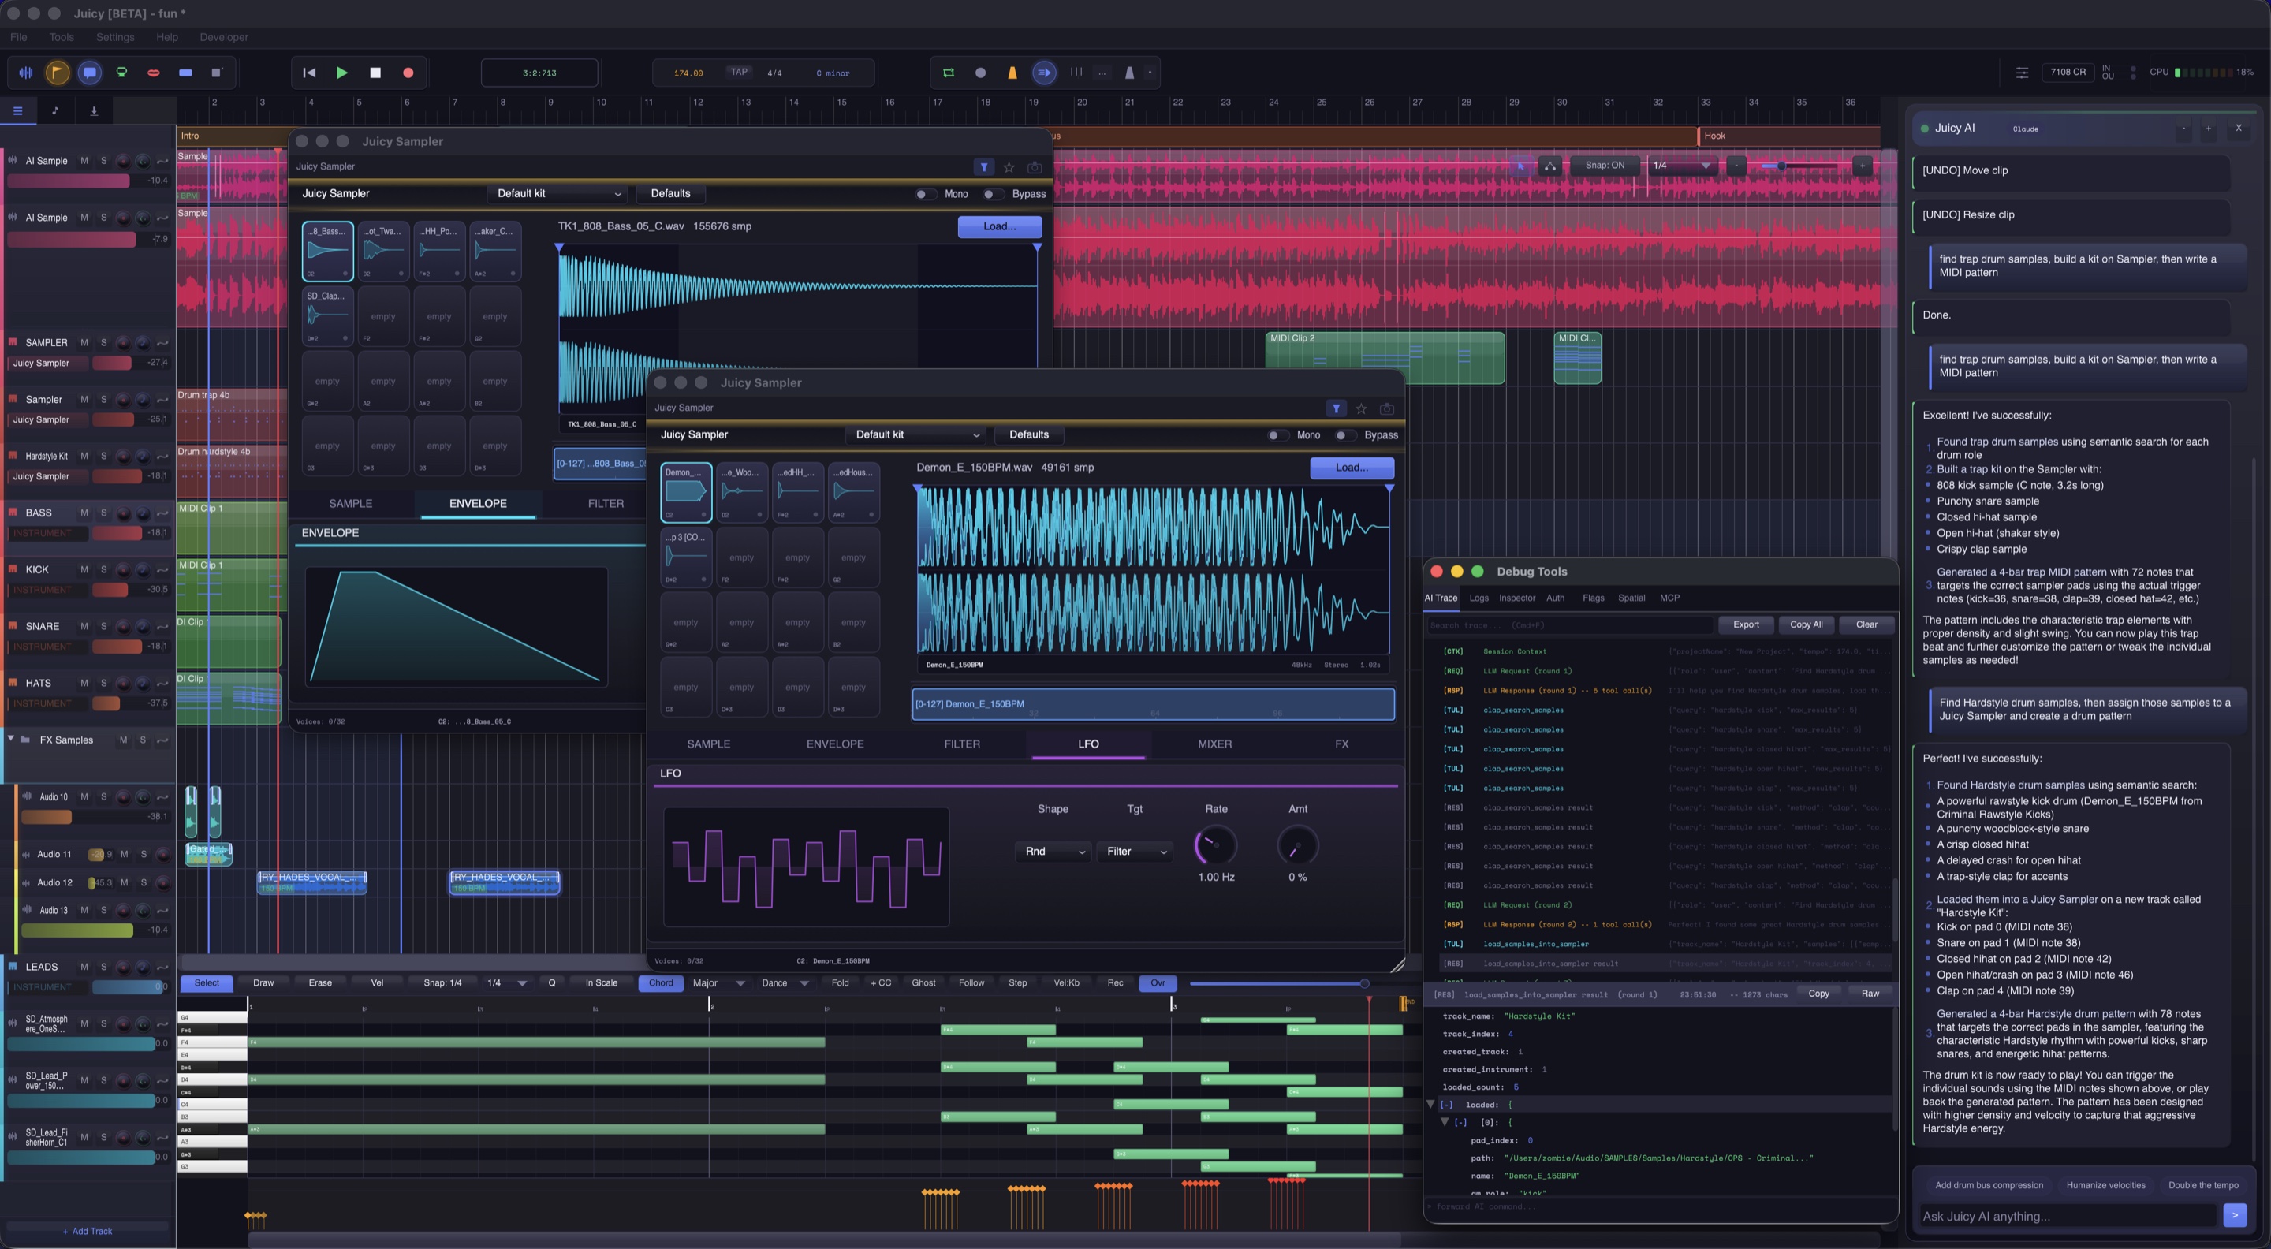Screen dimensions: 2271x1249
Task: Mute the SNARE track
Action: (x=84, y=627)
